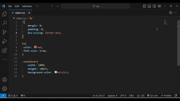Toggle the secondary side bar layout icon
180x101 pixels.
tap(154, 6)
